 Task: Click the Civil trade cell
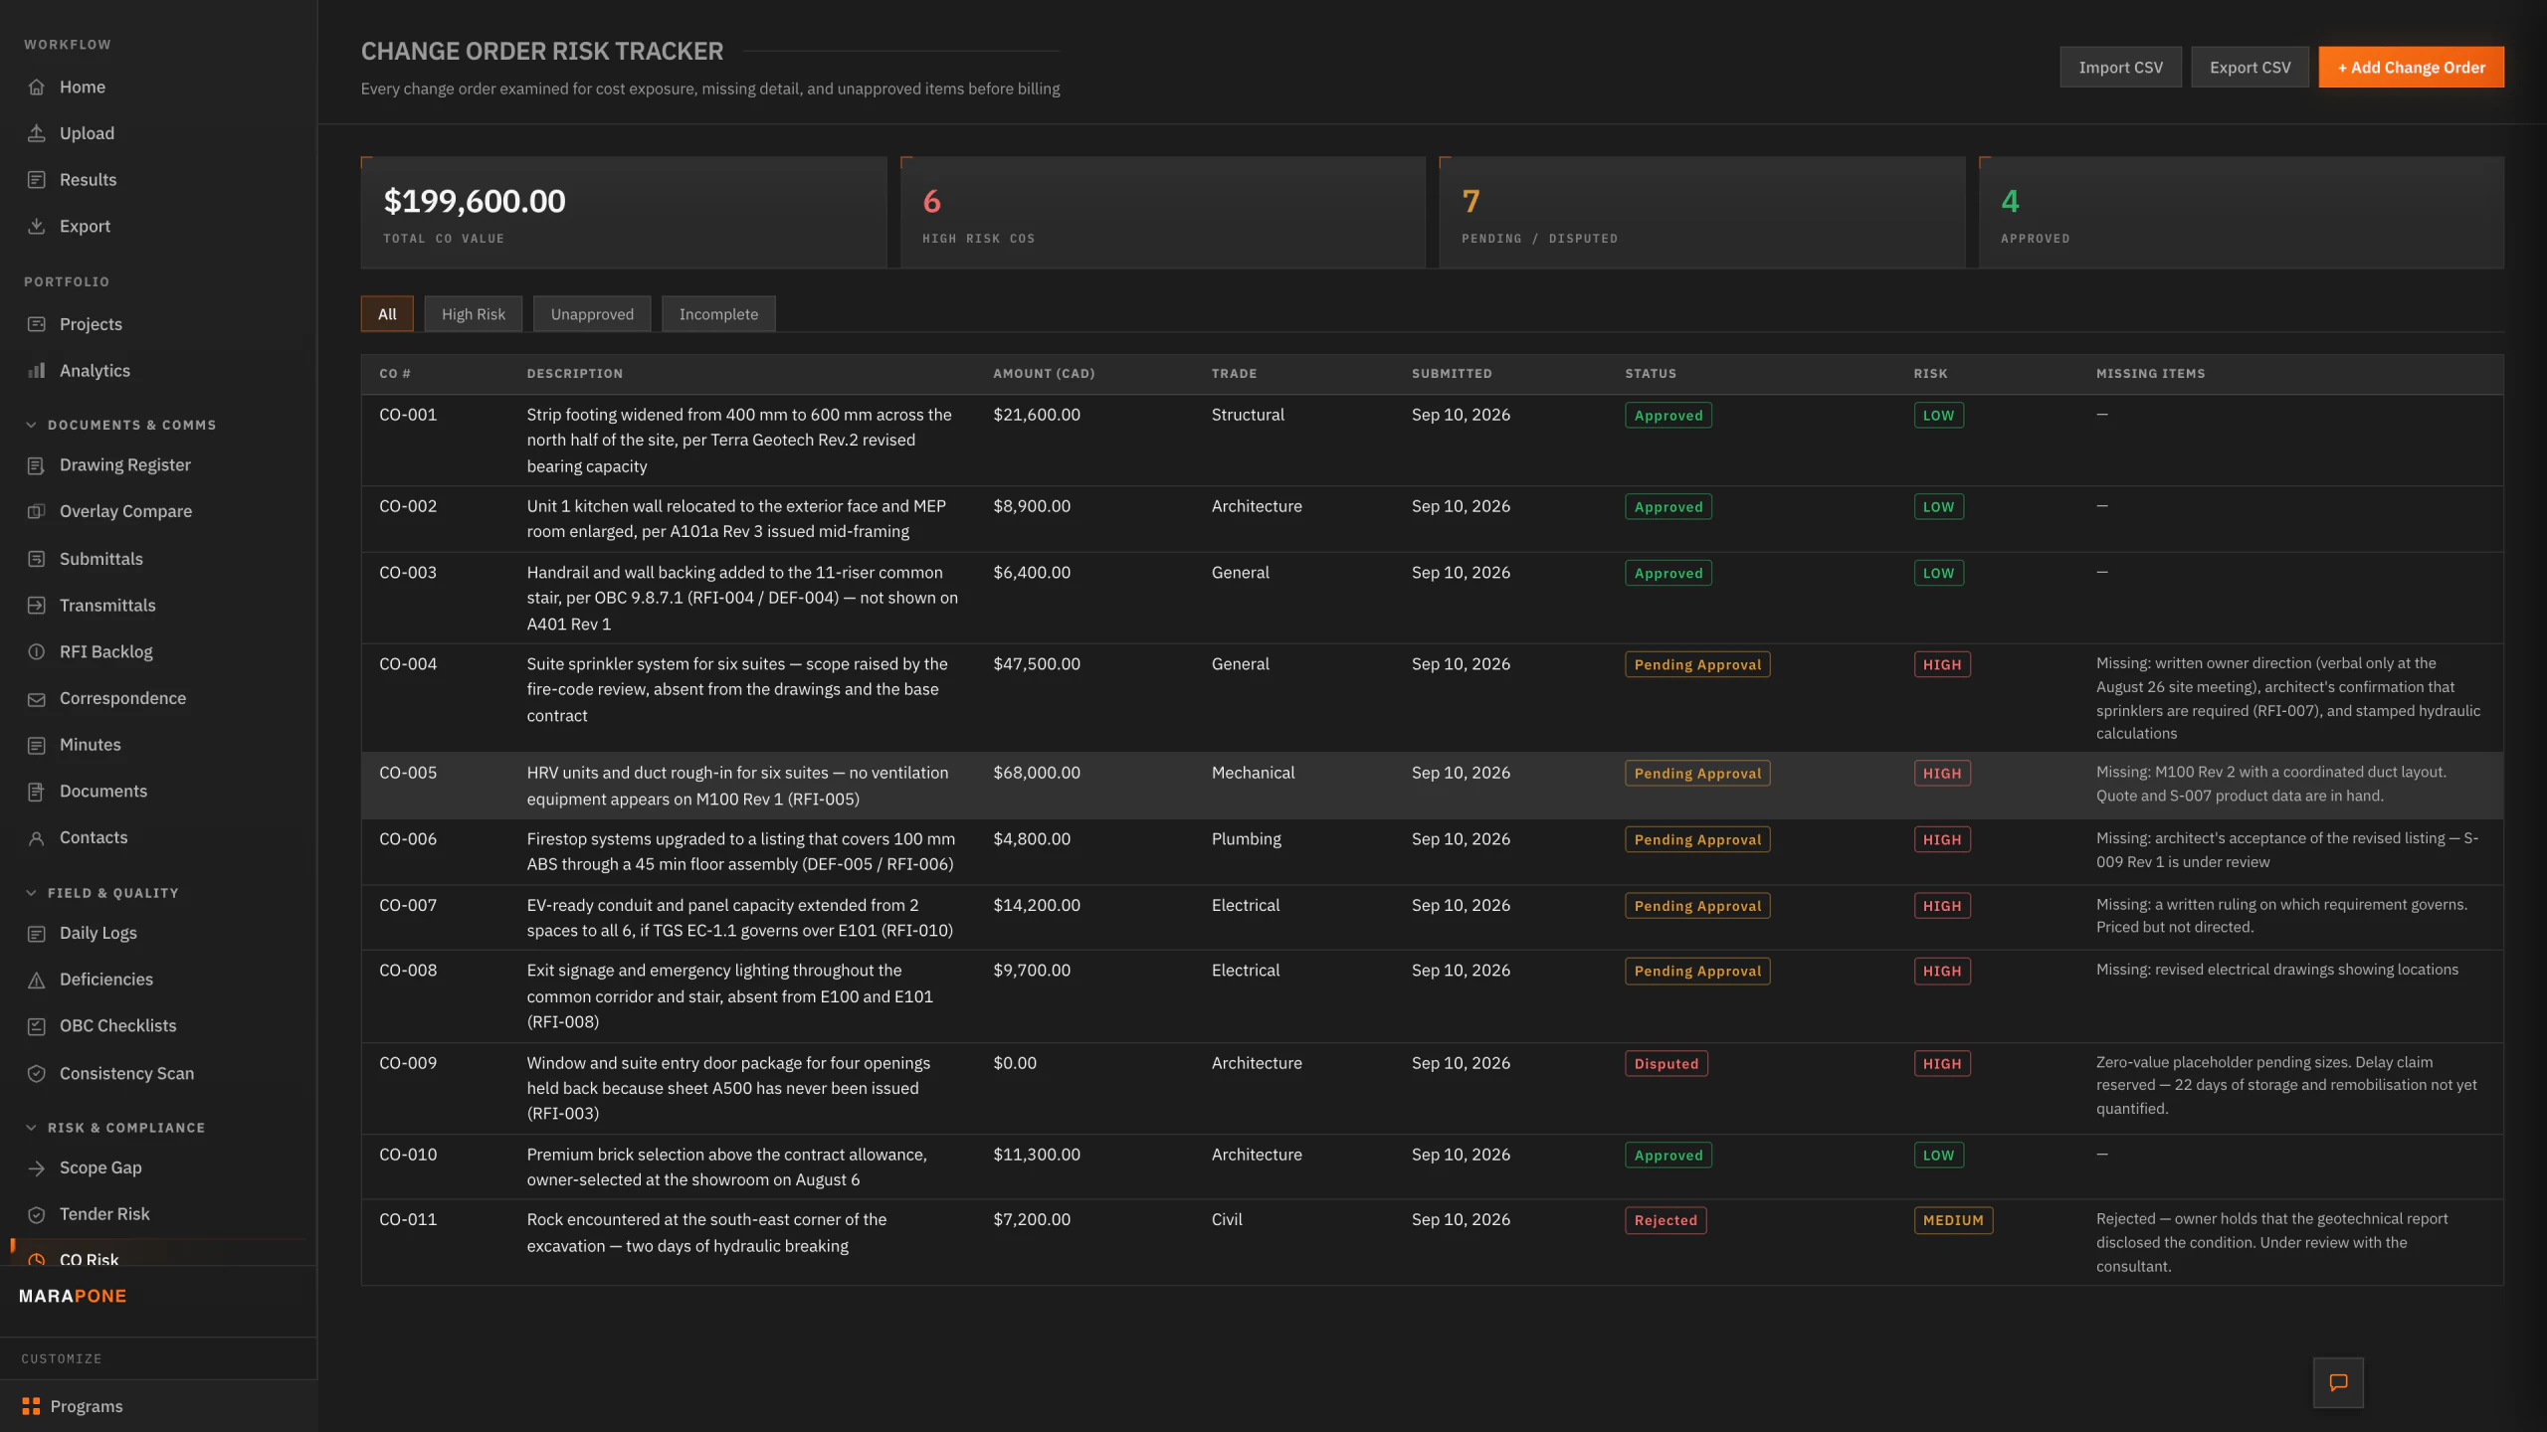point(1227,1219)
